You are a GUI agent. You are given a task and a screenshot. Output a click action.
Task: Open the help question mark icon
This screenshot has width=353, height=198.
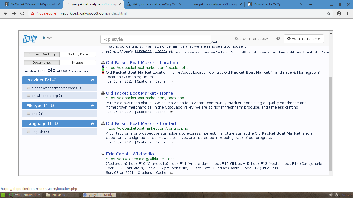278,38
